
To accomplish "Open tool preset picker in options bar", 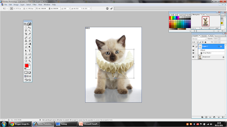I will (x=5, y=8).
